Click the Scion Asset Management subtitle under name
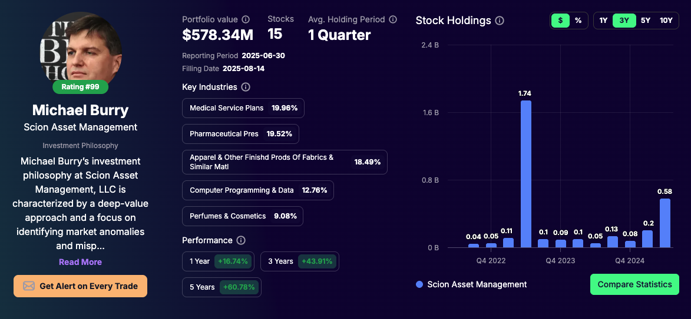691x319 pixels. point(80,127)
